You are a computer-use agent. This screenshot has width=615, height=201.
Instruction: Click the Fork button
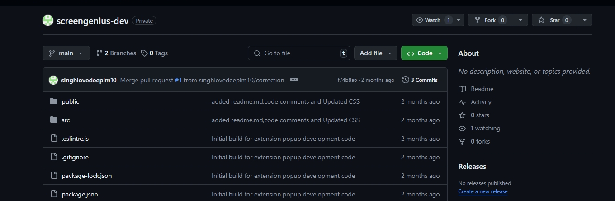coord(490,20)
